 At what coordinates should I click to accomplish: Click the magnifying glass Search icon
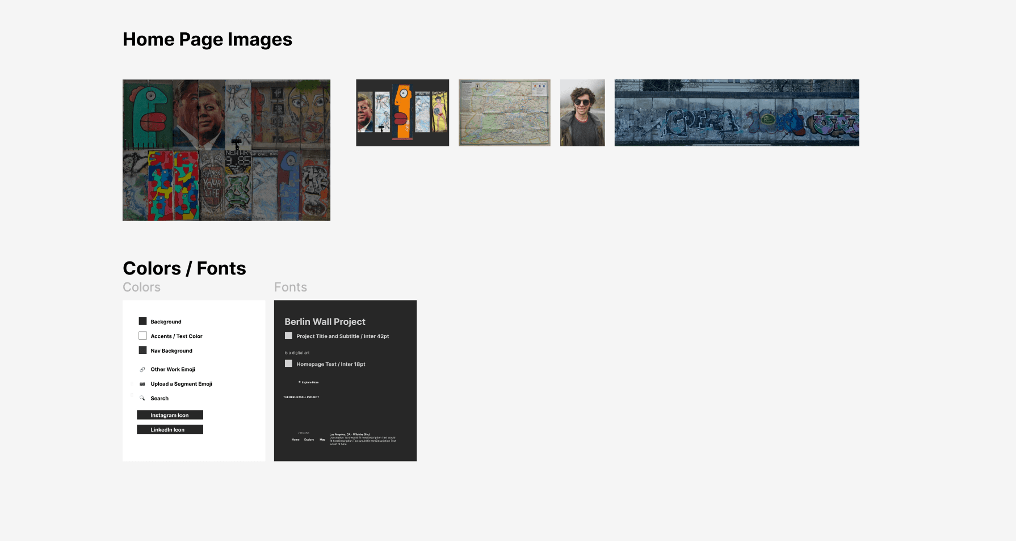coord(142,398)
